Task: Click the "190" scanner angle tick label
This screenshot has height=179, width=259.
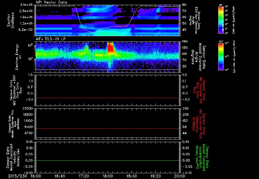Action: coord(185,41)
